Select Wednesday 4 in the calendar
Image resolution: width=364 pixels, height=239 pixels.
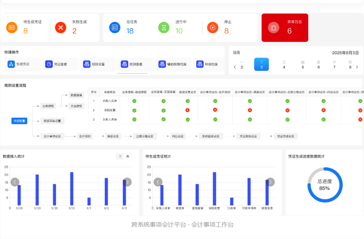pos(284,65)
